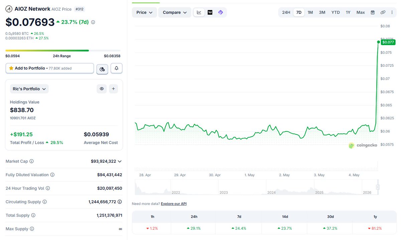Screen dimensions: 401x240
Task: Click the $20,097,450 trading volume value
Action: [x=110, y=188]
